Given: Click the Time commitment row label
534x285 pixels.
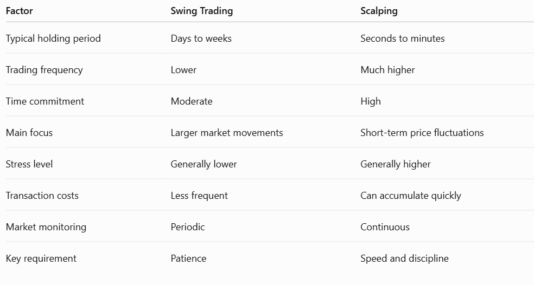Looking at the screenshot, I should tap(45, 101).
